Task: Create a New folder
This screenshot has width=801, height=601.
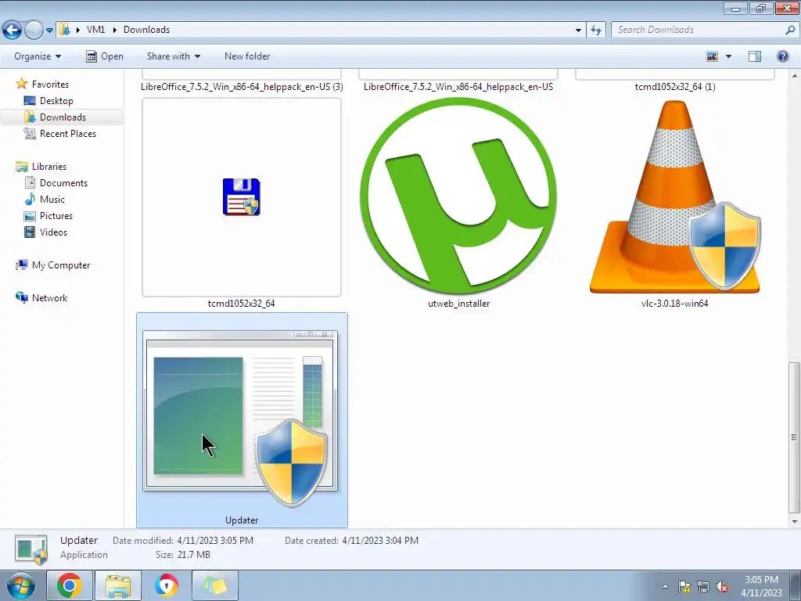Action: (x=247, y=56)
